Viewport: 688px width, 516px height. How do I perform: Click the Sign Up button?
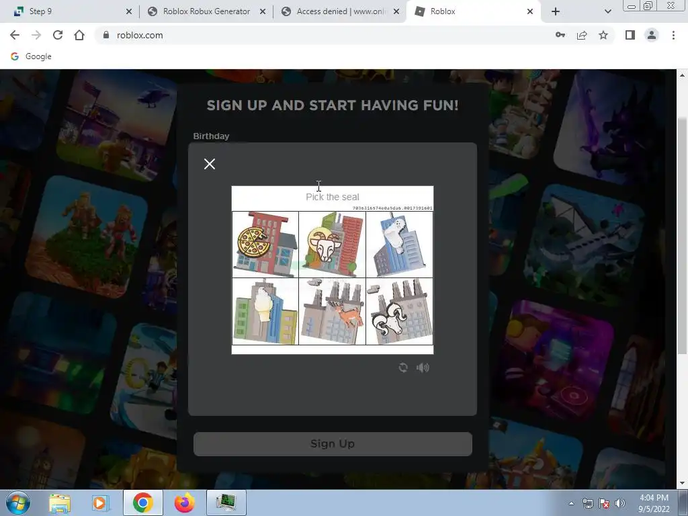click(333, 443)
